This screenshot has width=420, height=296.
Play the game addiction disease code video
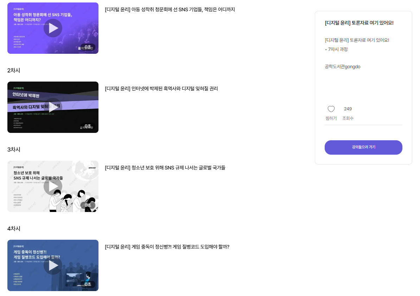[x=53, y=265]
